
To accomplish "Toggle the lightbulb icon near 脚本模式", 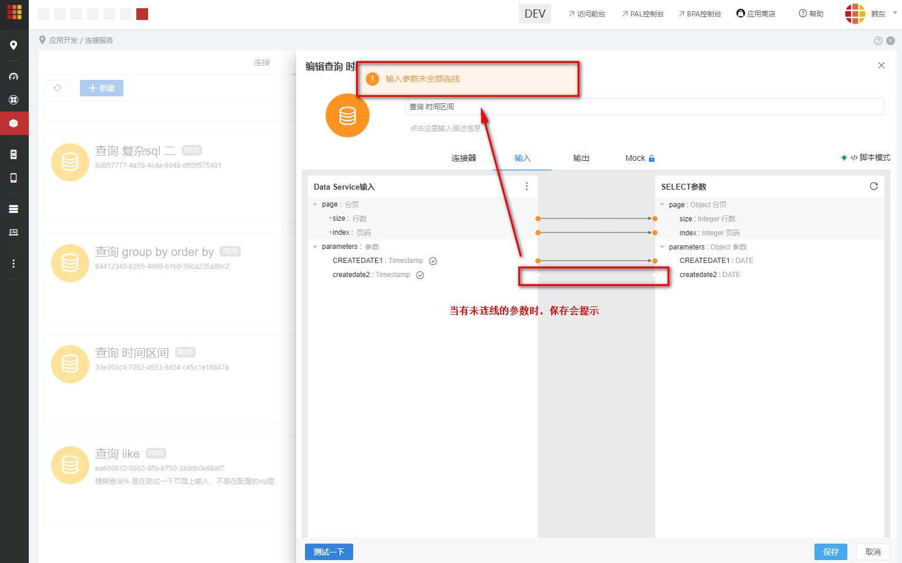I will [843, 157].
